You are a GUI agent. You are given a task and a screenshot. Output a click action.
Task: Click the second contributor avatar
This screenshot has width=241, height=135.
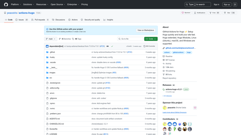tap(170, 124)
